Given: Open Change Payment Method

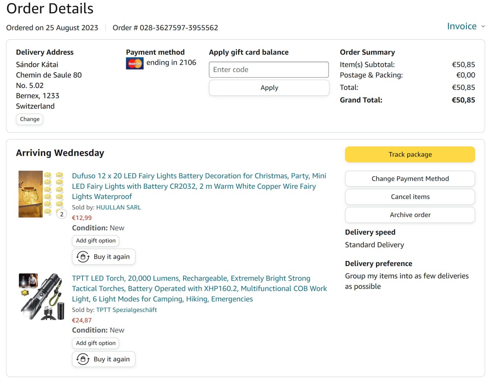Looking at the screenshot, I should point(410,179).
